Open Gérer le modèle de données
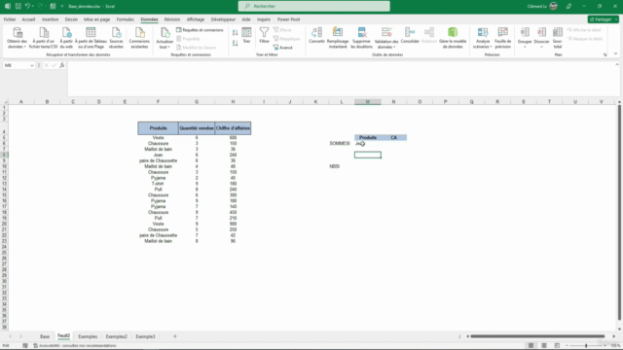The image size is (623, 350). pyautogui.click(x=453, y=38)
